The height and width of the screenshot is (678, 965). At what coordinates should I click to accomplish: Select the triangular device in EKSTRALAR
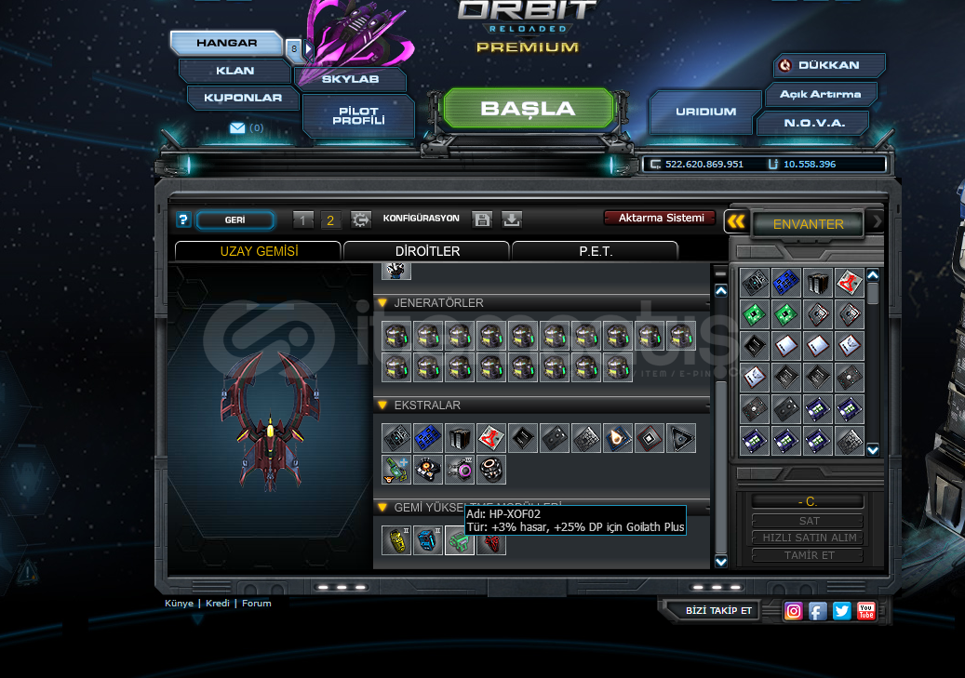[680, 438]
